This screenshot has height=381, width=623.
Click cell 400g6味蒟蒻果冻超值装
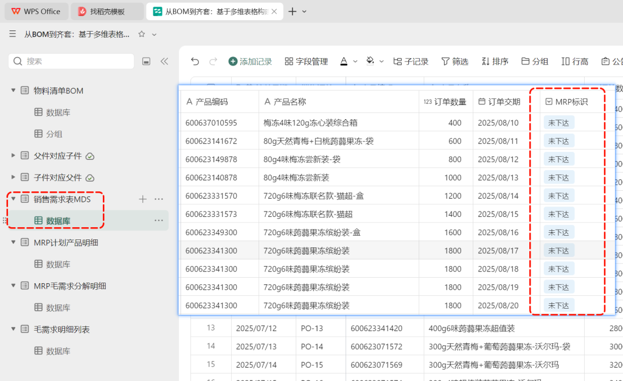click(x=472, y=329)
